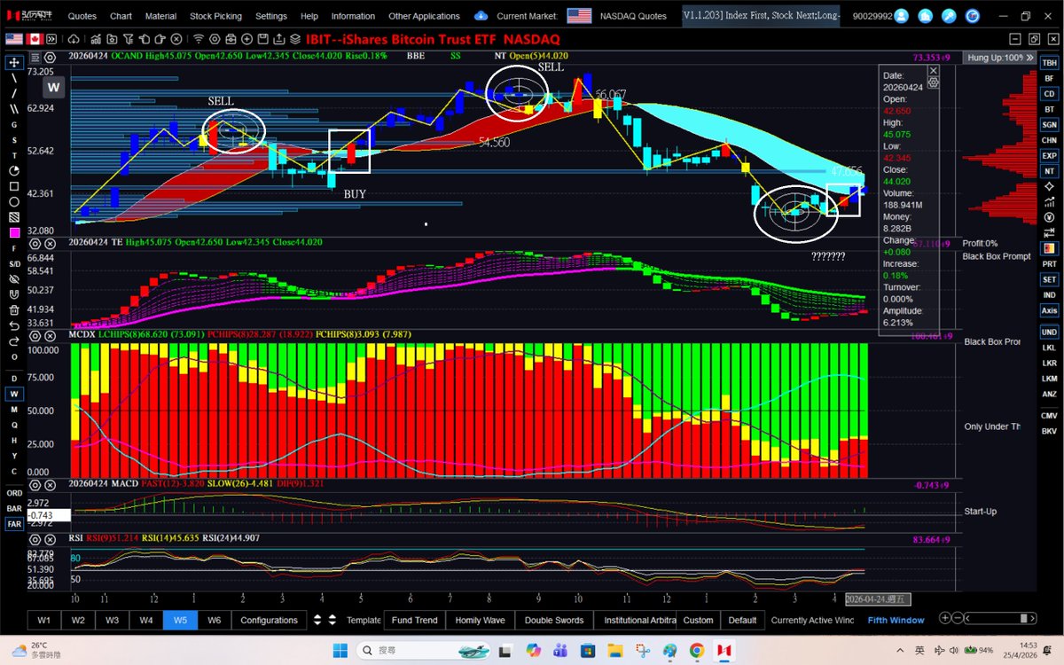1064x665 pixels.
Task: Click the circled X icon in toolbar
Action: pos(176,39)
